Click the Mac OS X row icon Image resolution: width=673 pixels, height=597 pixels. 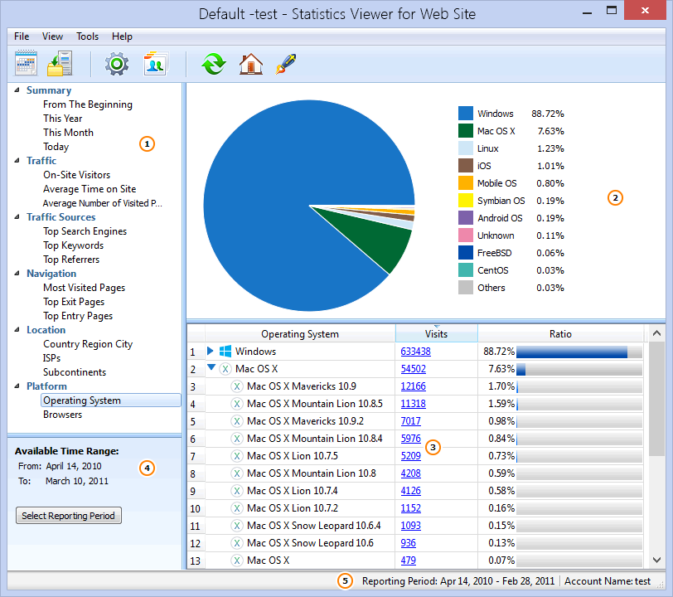pyautogui.click(x=225, y=369)
